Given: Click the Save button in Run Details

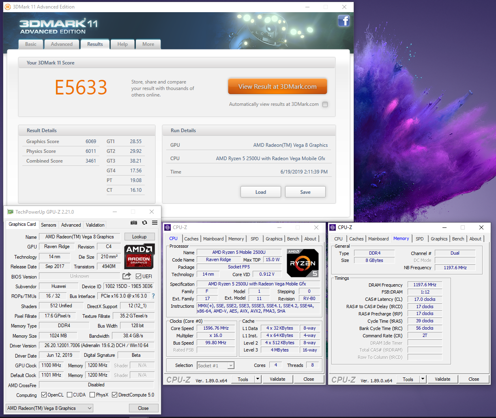Looking at the screenshot, I should (305, 192).
